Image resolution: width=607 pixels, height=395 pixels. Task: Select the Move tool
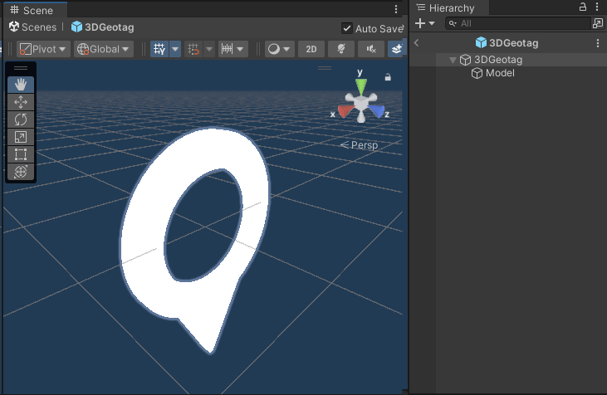click(x=21, y=101)
